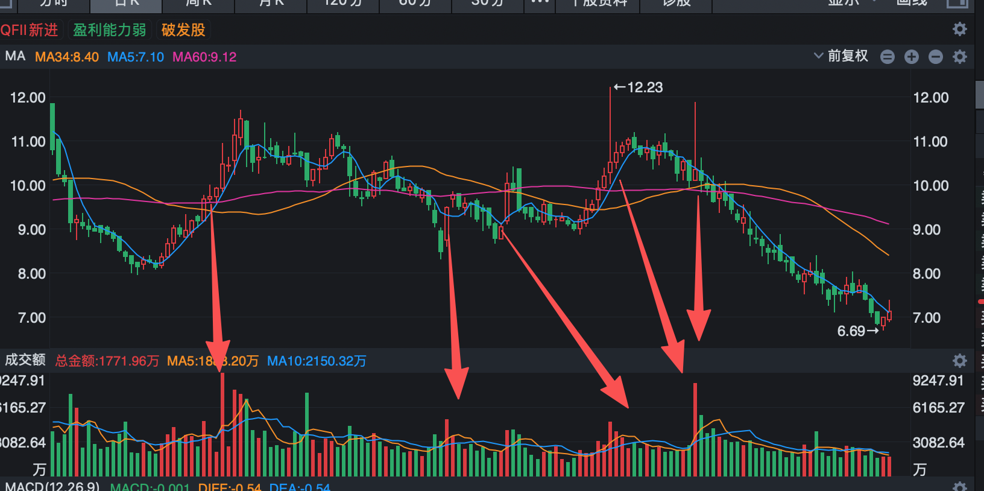Click the 成交额 indicator name label
This screenshot has height=491, width=984.
point(25,360)
